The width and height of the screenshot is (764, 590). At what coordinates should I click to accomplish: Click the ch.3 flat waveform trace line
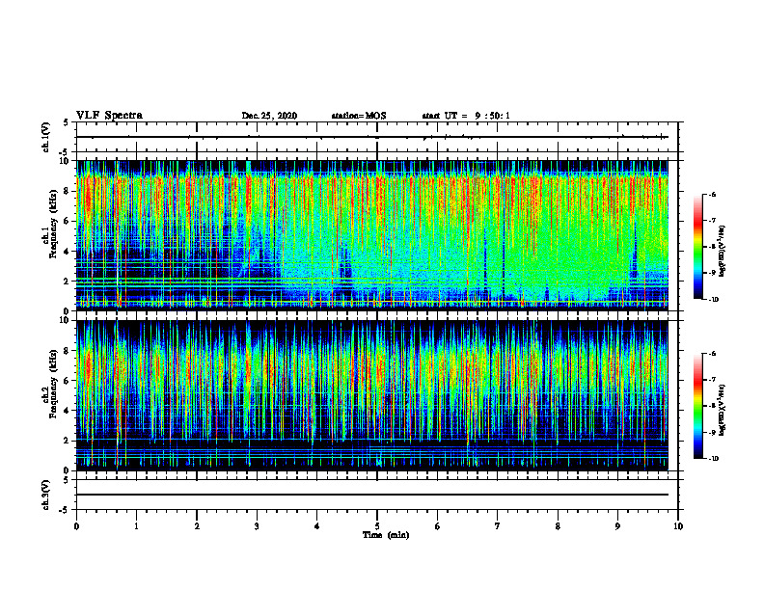click(372, 495)
